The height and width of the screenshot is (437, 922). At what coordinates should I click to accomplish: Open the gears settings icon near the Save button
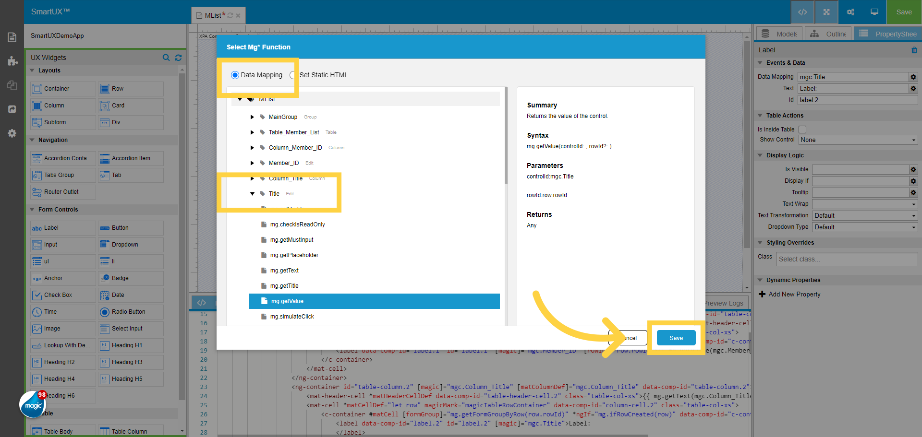pos(850,12)
